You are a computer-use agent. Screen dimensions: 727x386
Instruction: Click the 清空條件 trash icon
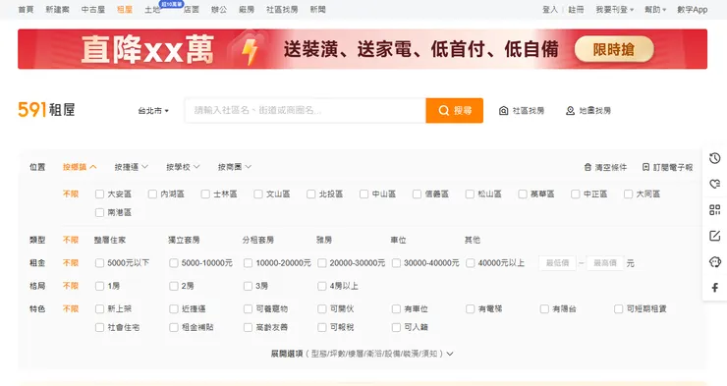click(587, 167)
